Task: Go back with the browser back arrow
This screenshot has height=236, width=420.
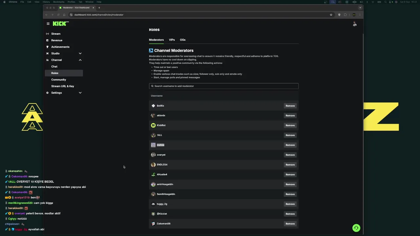Action: tap(46, 15)
